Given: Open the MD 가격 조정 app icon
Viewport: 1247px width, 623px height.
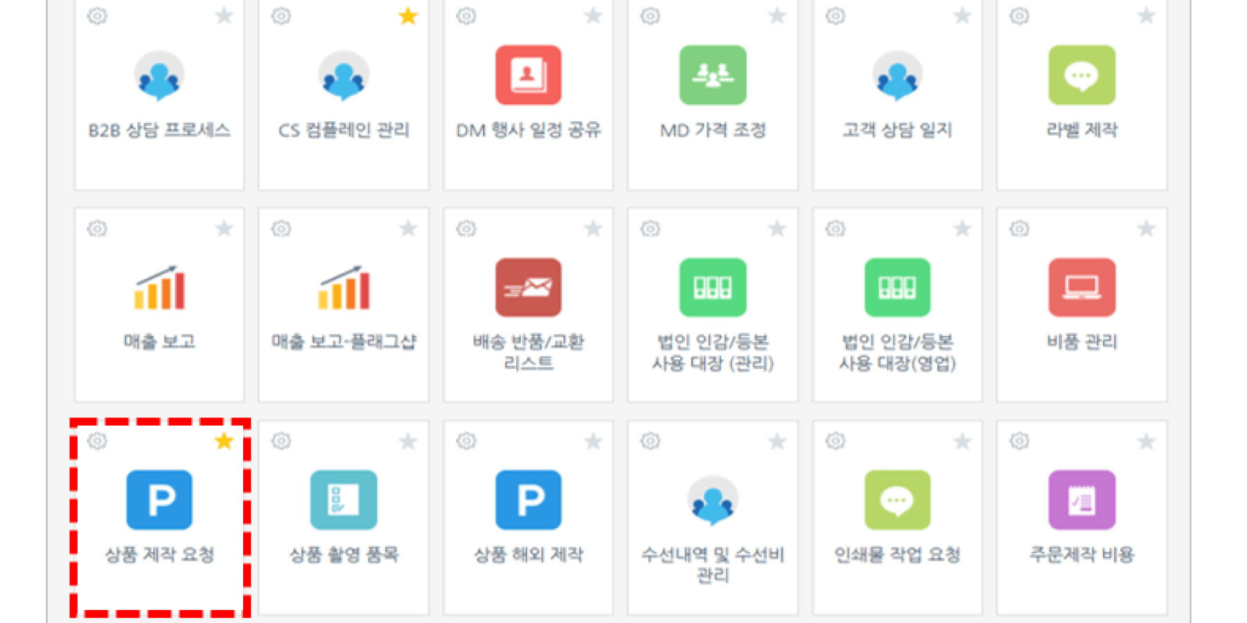Looking at the screenshot, I should (x=713, y=75).
